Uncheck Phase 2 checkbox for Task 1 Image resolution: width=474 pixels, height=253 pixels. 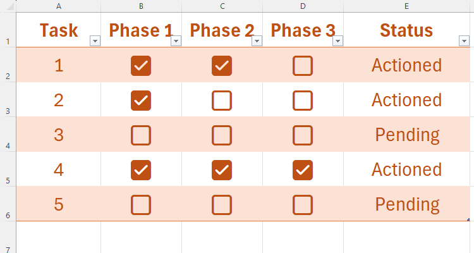tap(222, 65)
